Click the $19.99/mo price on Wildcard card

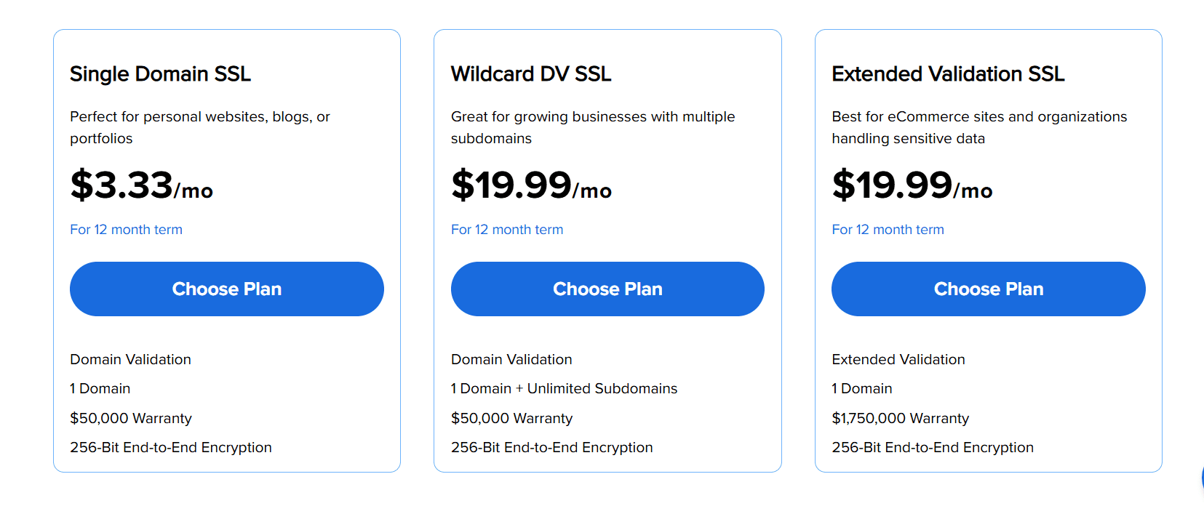[531, 188]
